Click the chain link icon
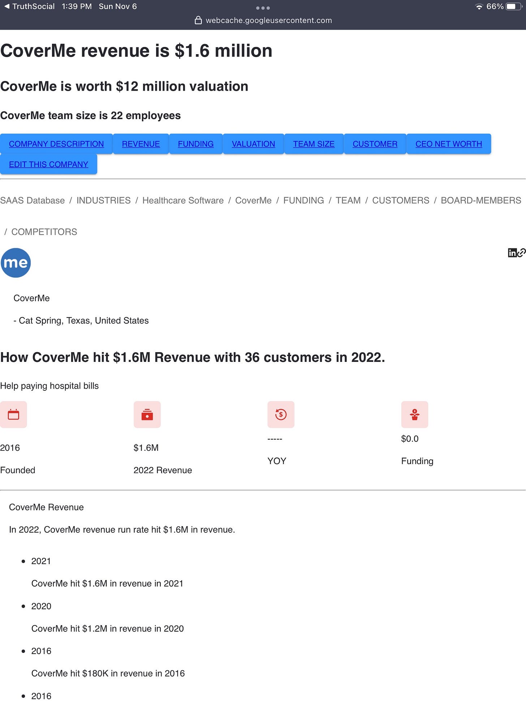 pyautogui.click(x=521, y=253)
